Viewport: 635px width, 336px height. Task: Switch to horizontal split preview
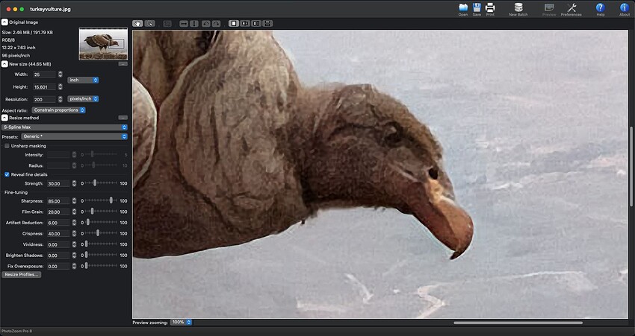tap(267, 23)
